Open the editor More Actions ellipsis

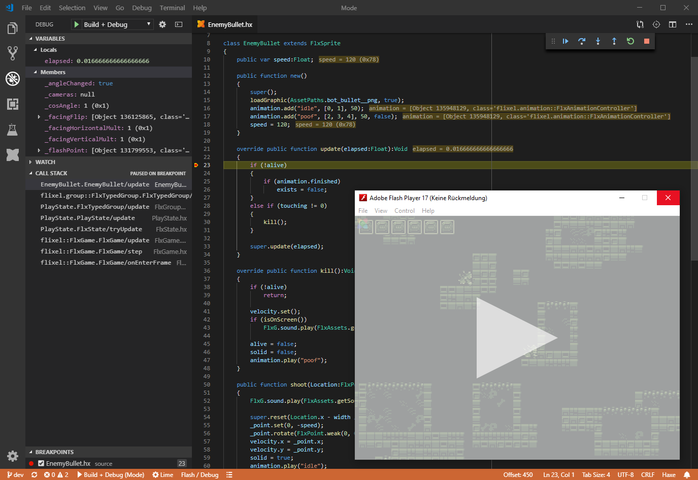[689, 24]
